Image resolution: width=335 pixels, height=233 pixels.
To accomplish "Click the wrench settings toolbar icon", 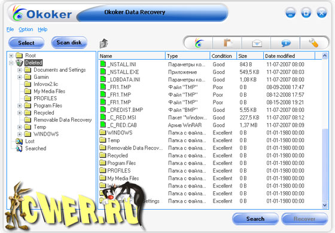I will pos(313,43).
